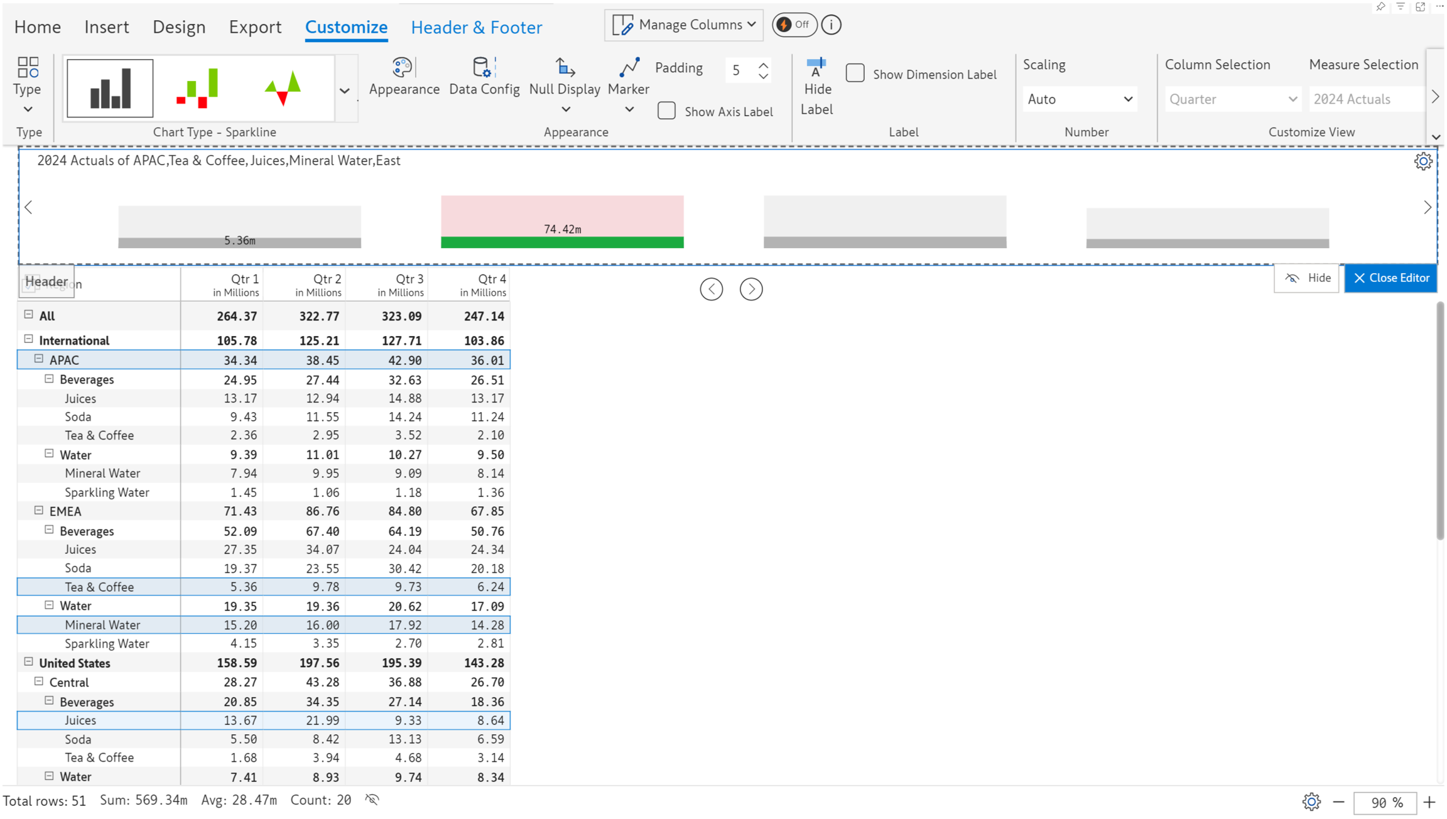The width and height of the screenshot is (1447, 819).
Task: Click the green 74.42m bar
Action: click(562, 242)
